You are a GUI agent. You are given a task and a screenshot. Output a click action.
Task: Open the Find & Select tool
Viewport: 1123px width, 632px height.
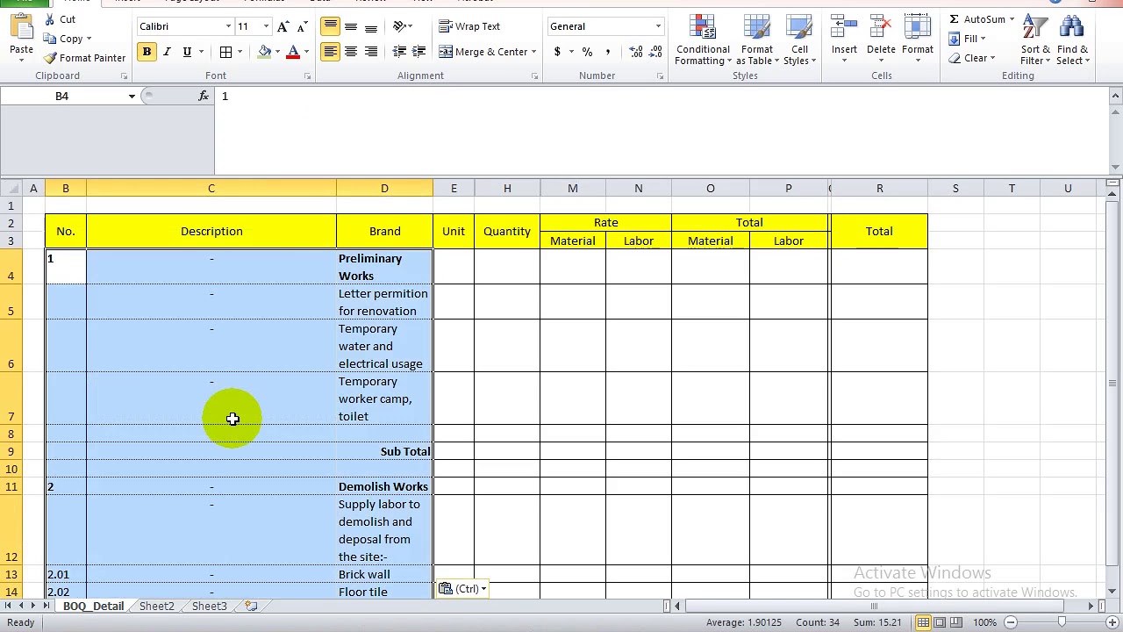click(x=1072, y=39)
